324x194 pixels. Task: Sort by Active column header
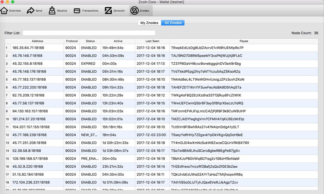click(118, 41)
